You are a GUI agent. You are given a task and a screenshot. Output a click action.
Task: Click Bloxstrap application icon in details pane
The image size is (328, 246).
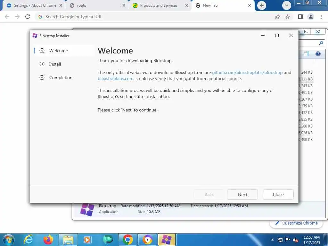(x=87, y=209)
